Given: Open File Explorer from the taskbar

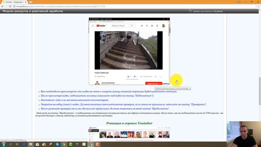Looking at the screenshot, I should coord(31,144).
